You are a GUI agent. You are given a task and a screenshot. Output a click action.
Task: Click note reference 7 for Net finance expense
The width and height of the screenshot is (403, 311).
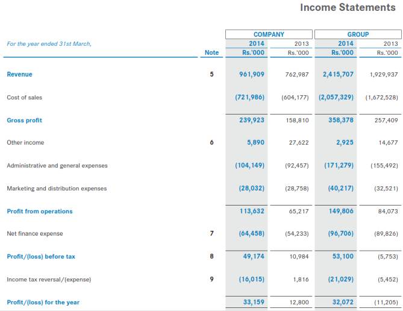point(211,234)
